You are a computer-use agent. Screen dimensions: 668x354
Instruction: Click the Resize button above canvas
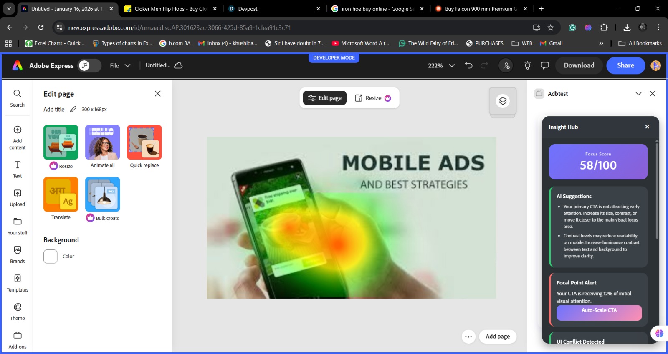(x=373, y=98)
